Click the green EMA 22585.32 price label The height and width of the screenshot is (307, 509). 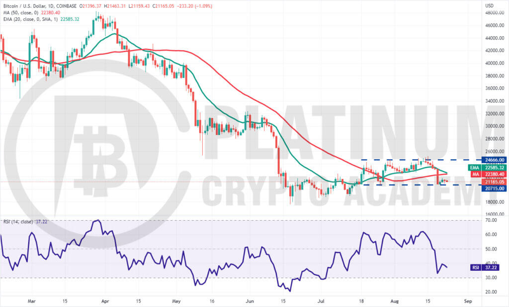click(x=487, y=168)
